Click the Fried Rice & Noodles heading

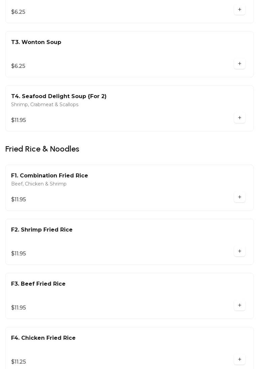[x=42, y=149]
